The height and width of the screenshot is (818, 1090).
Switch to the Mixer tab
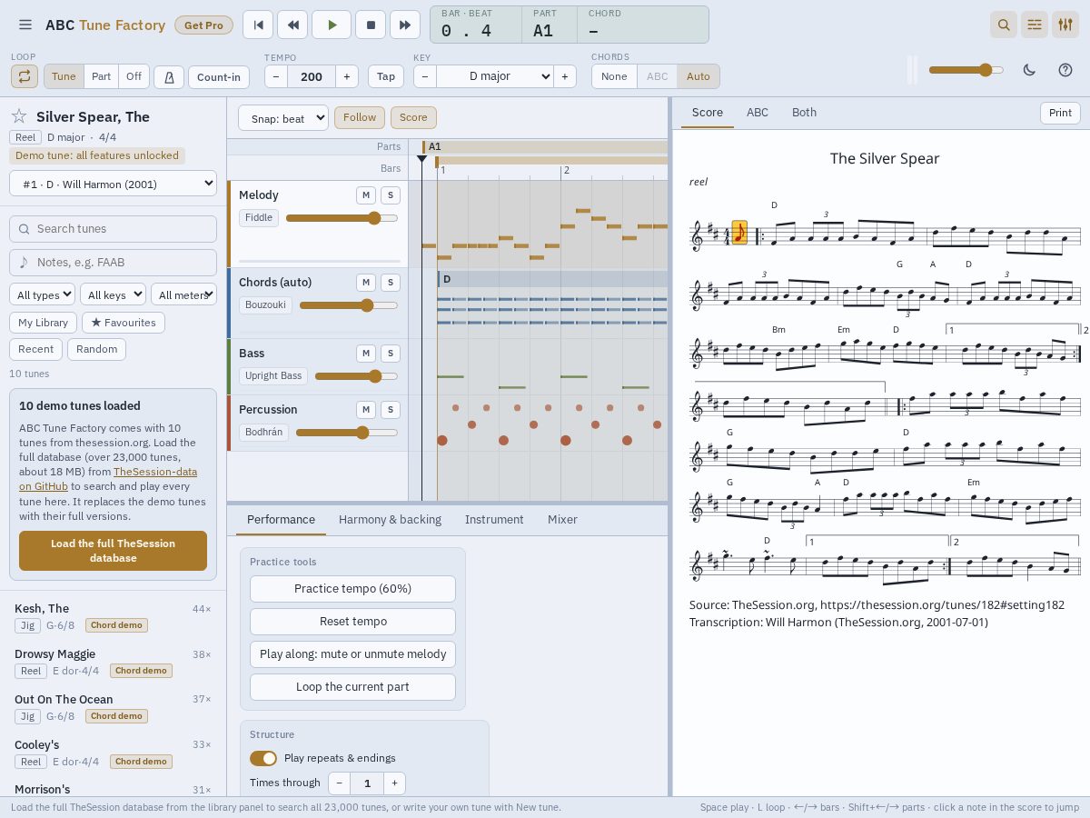click(562, 520)
